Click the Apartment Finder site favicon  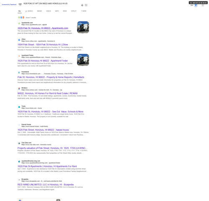point(19,56)
